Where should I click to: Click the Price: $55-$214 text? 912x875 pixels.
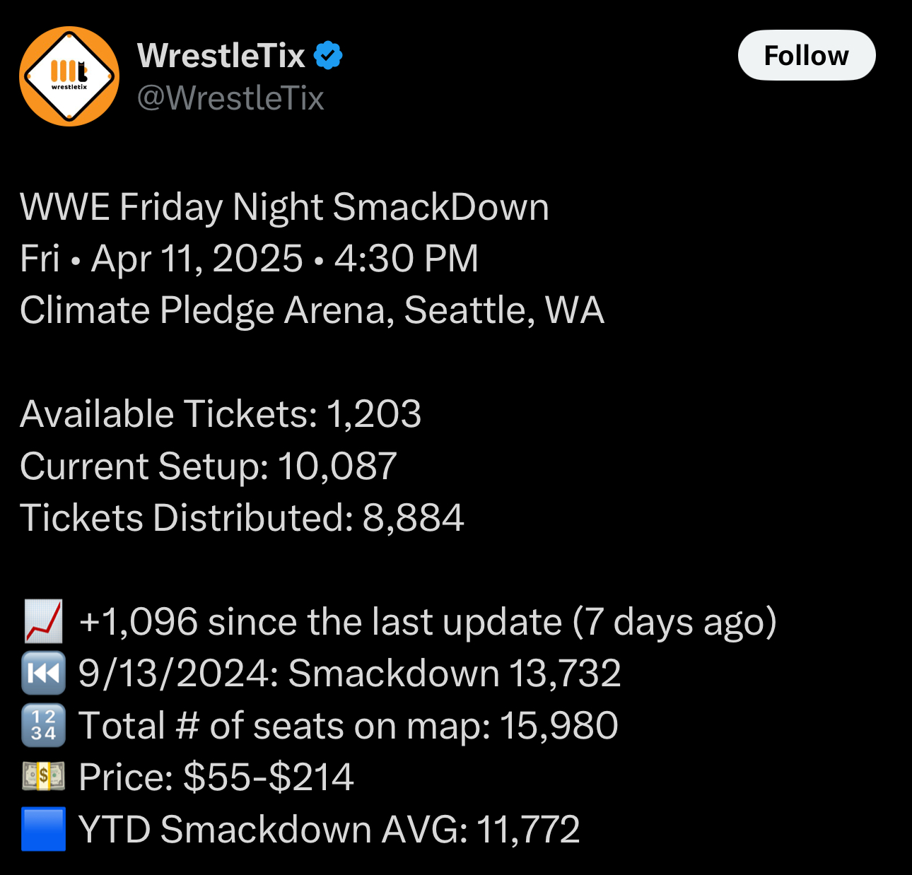click(x=216, y=777)
